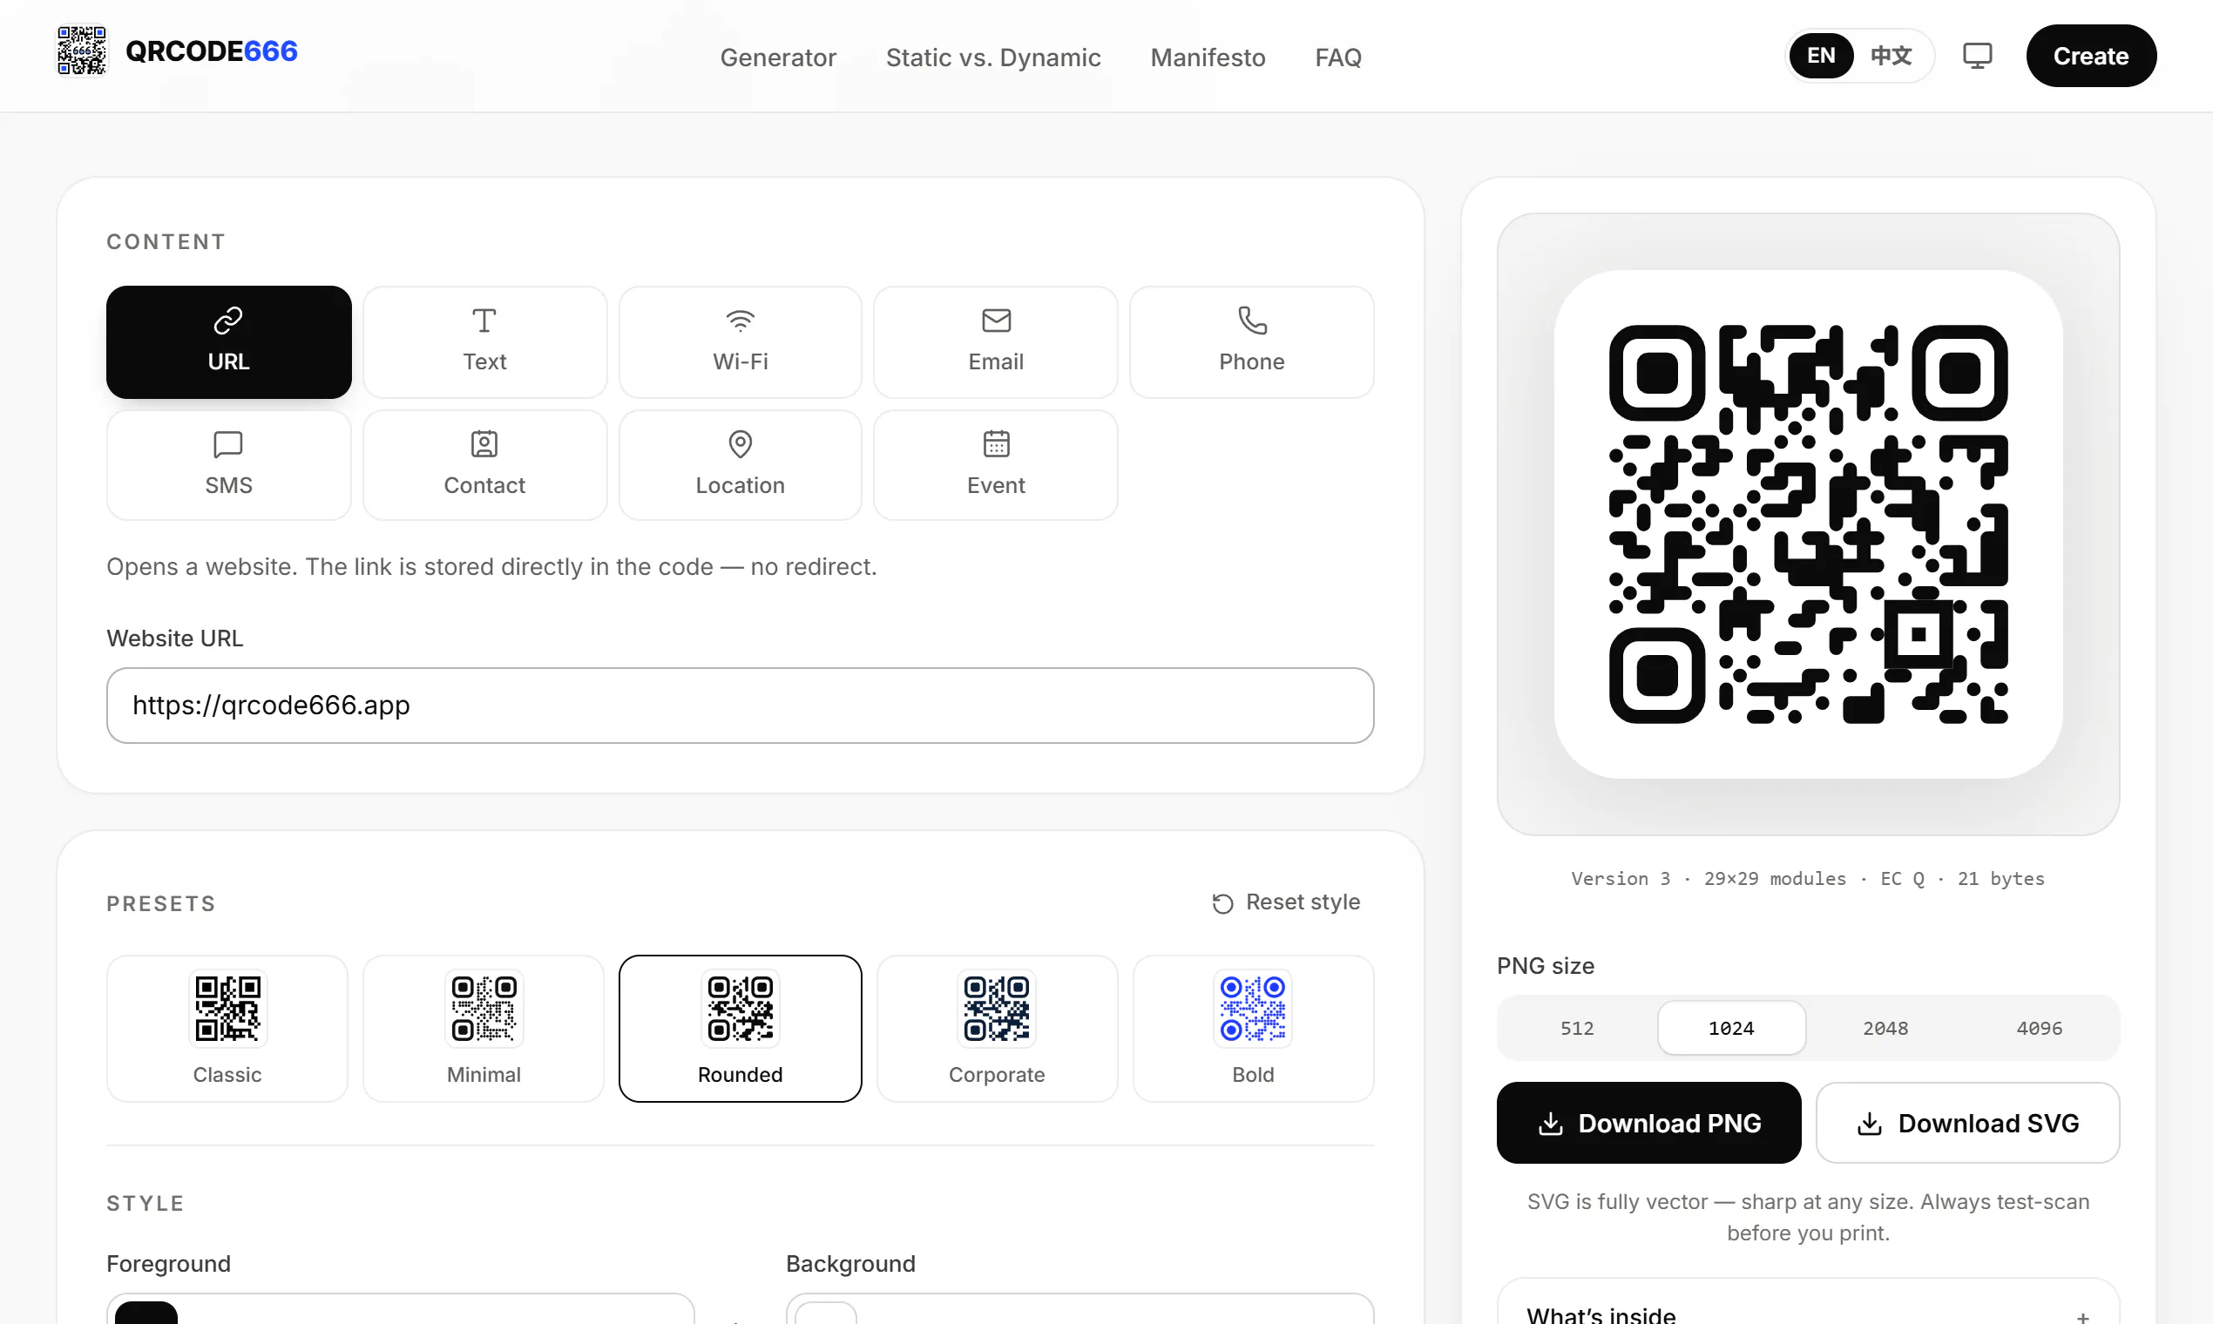Choose the Location content type
The width and height of the screenshot is (2213, 1324).
tap(740, 465)
